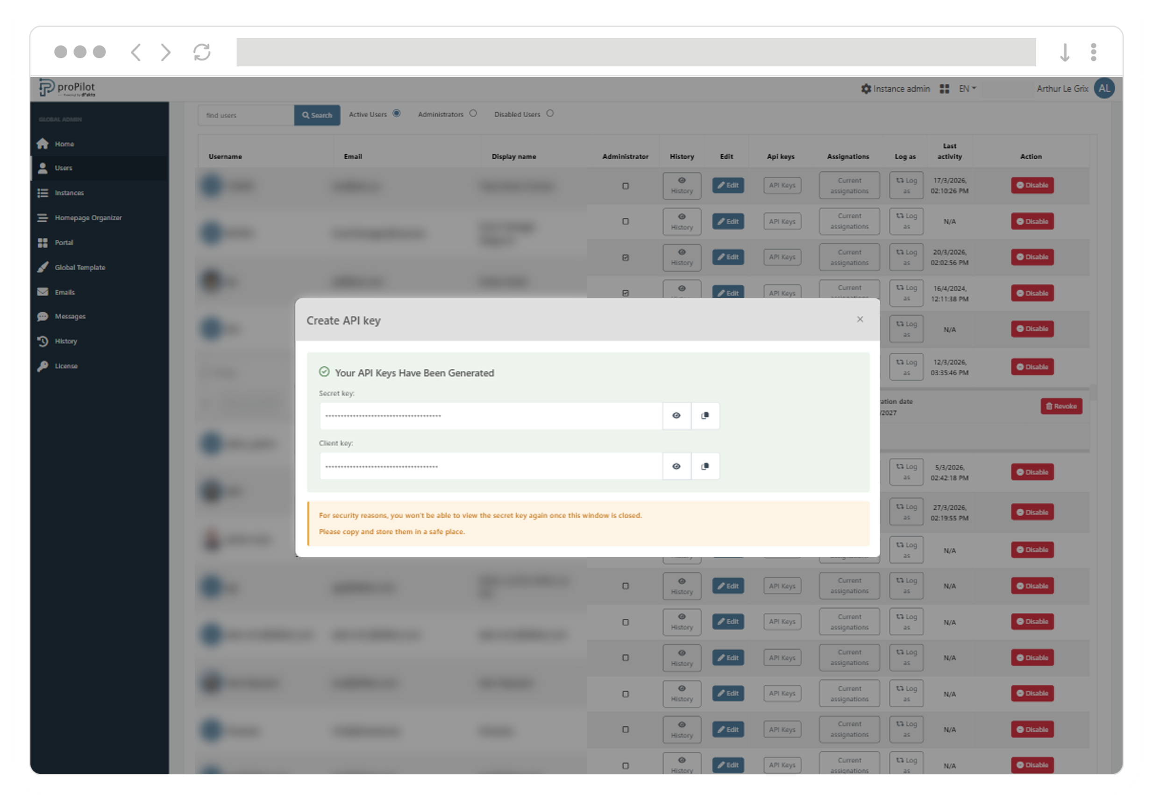1153x806 pixels.
Task: Click the License key icon in sidebar
Action: 43,366
